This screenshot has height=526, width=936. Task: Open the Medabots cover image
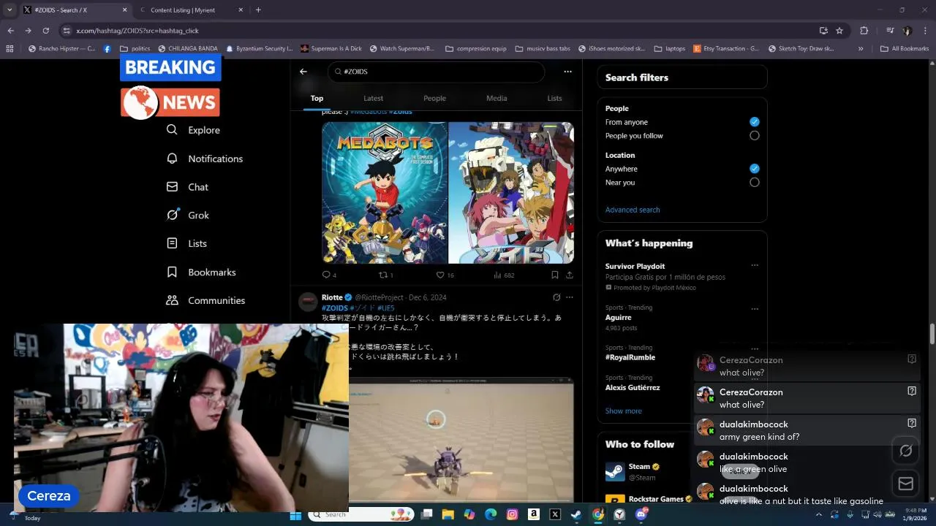click(x=385, y=193)
